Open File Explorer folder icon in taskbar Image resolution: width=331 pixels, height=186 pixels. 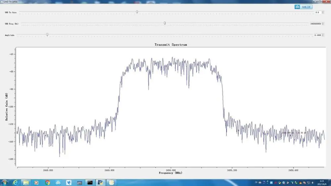pyautogui.click(x=26, y=182)
